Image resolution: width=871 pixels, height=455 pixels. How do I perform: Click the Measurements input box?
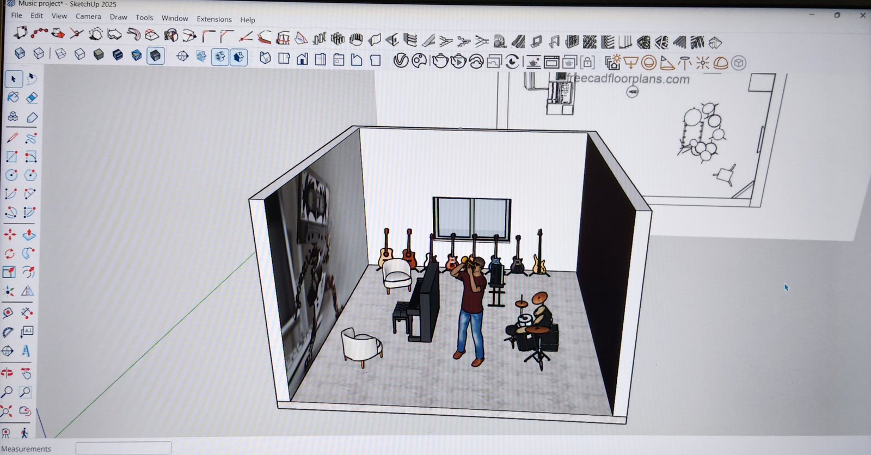pos(123,448)
